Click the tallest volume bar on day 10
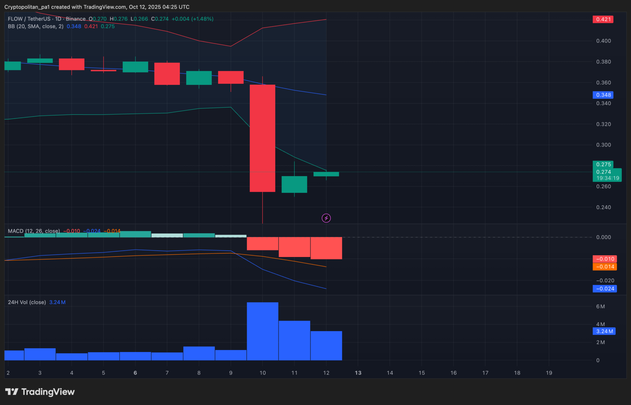Image resolution: width=631 pixels, height=405 pixels. click(262, 331)
